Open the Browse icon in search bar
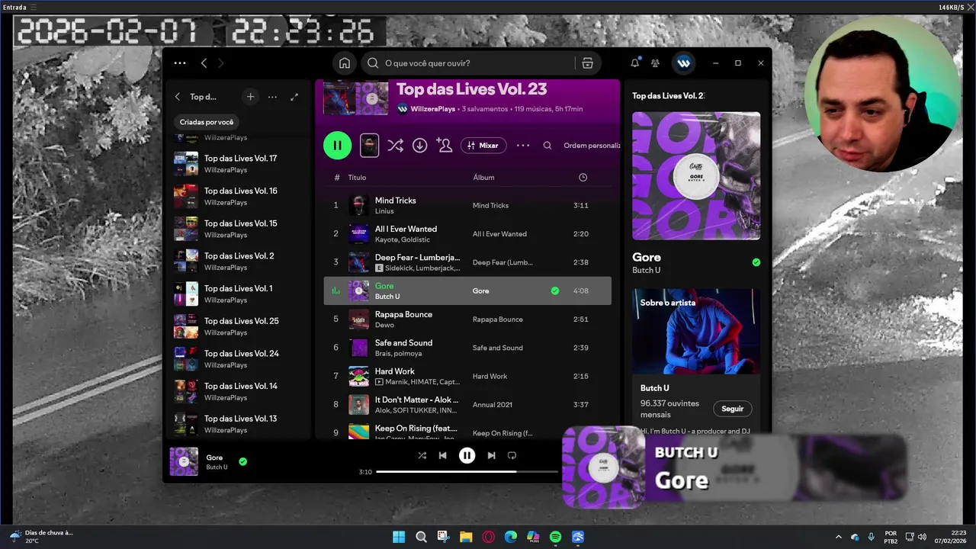 click(587, 63)
